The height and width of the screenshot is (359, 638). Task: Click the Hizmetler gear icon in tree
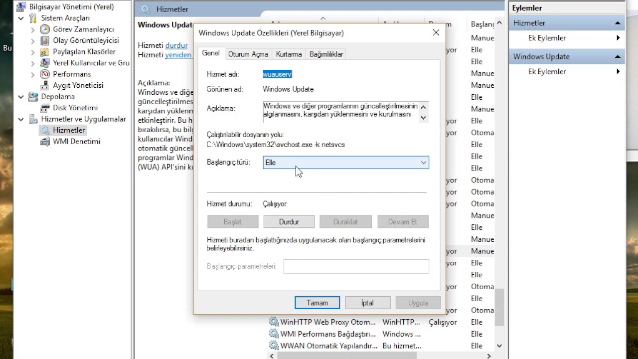pos(45,130)
